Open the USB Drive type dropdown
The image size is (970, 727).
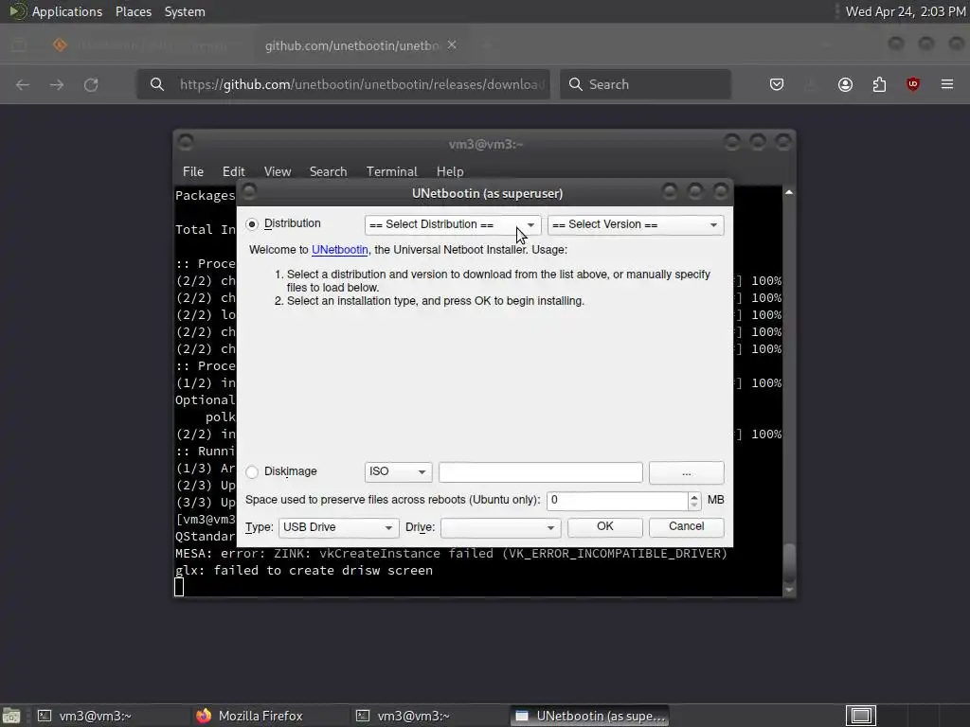pos(338,527)
